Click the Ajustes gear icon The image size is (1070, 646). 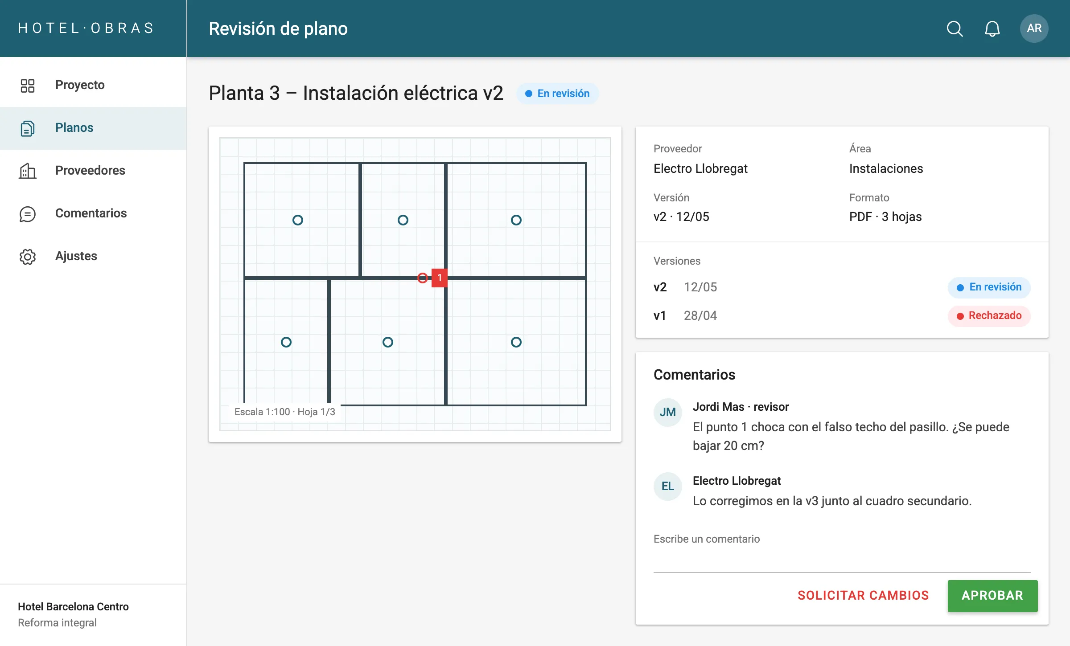[x=28, y=256]
